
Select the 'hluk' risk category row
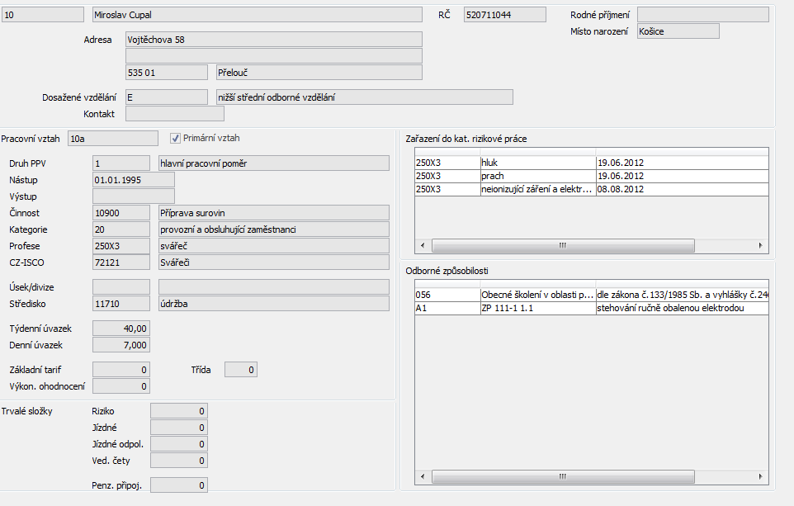point(536,163)
